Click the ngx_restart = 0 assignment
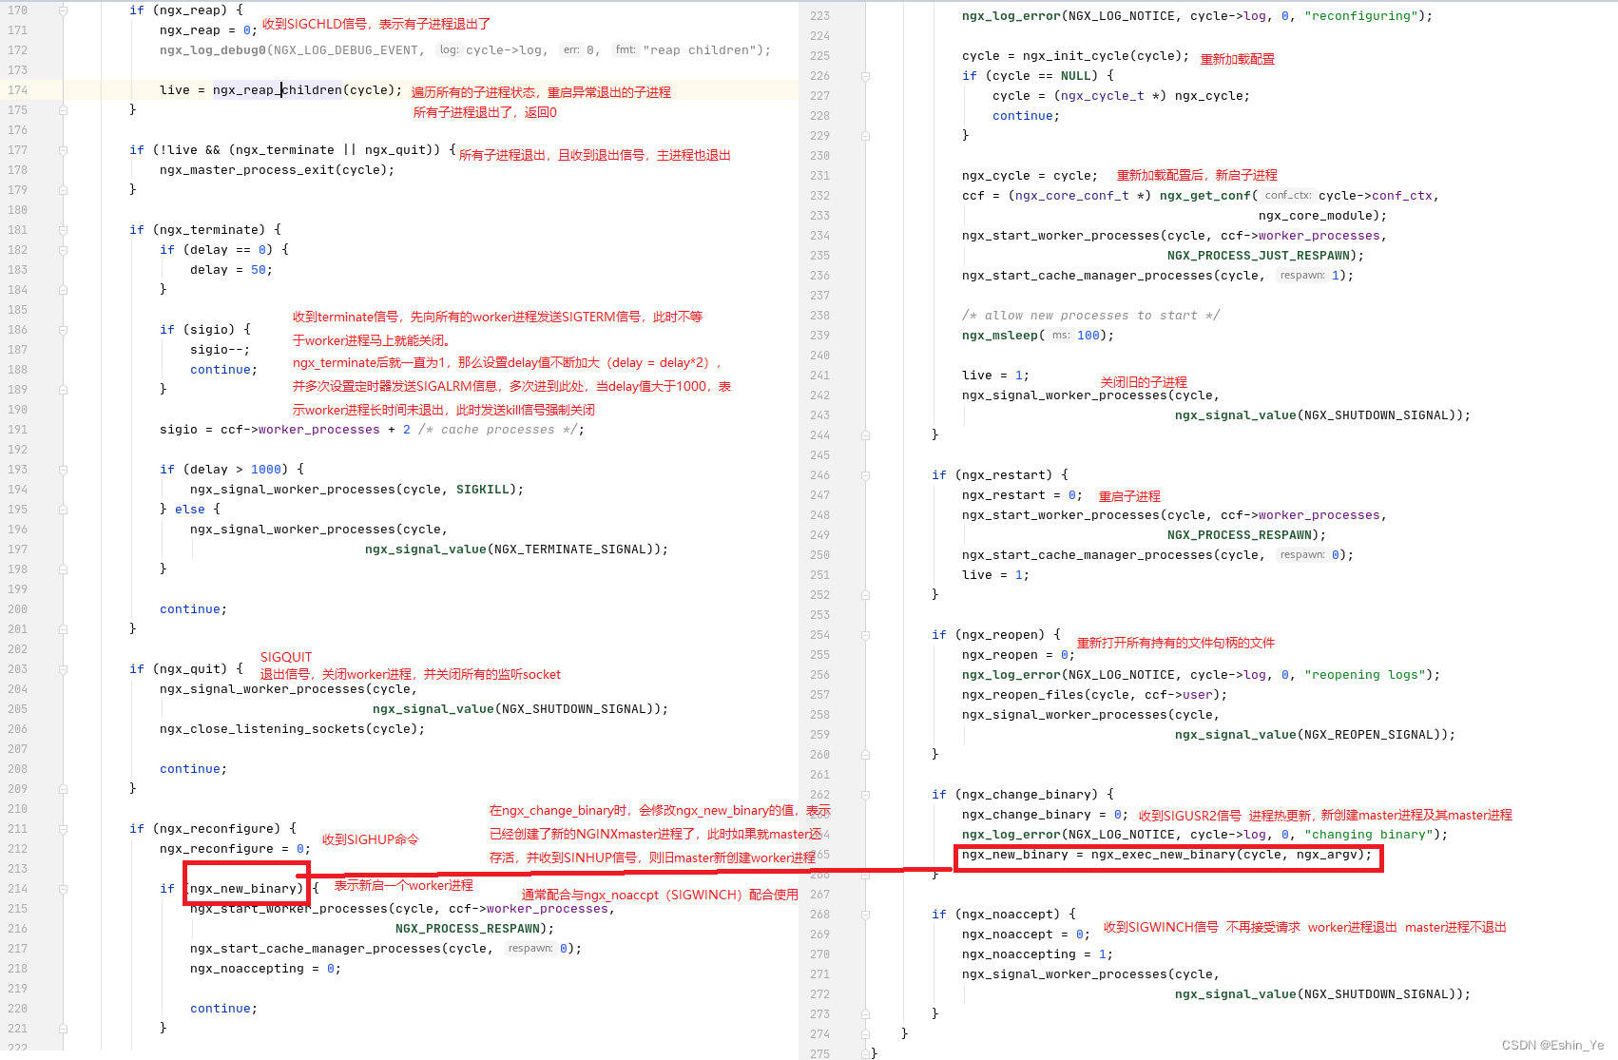The width and height of the screenshot is (1618, 1060). coord(1022,495)
